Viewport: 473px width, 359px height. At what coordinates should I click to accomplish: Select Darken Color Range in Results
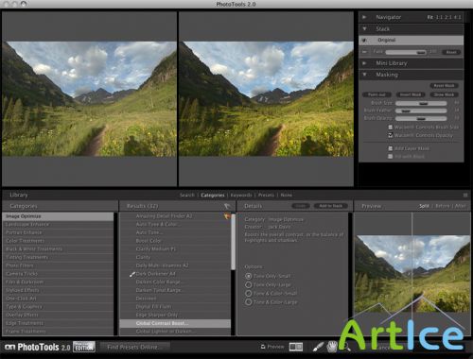[175, 282]
